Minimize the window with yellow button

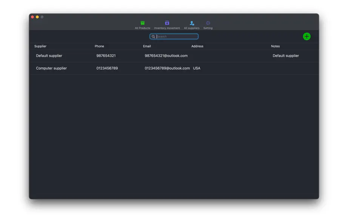[37, 17]
